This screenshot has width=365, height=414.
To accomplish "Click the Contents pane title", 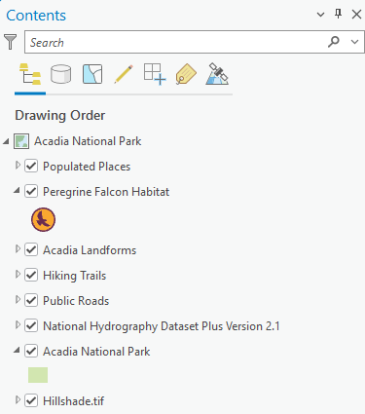I will pos(36,16).
